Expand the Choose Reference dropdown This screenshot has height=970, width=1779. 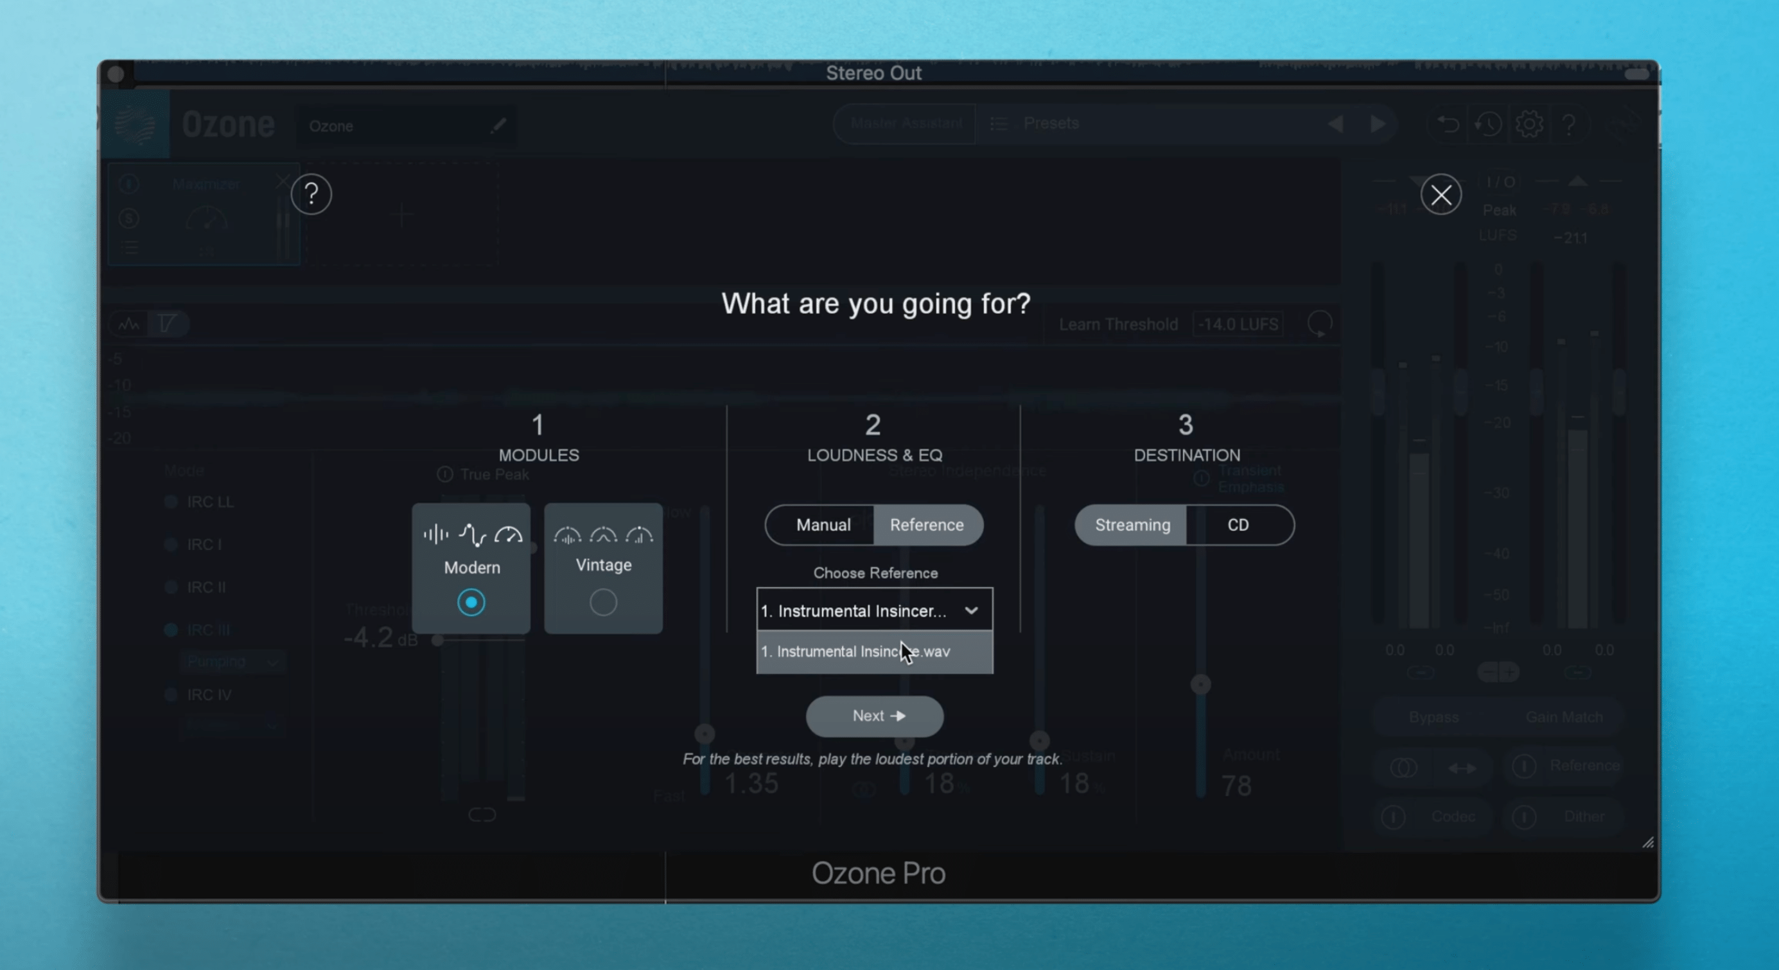(874, 610)
